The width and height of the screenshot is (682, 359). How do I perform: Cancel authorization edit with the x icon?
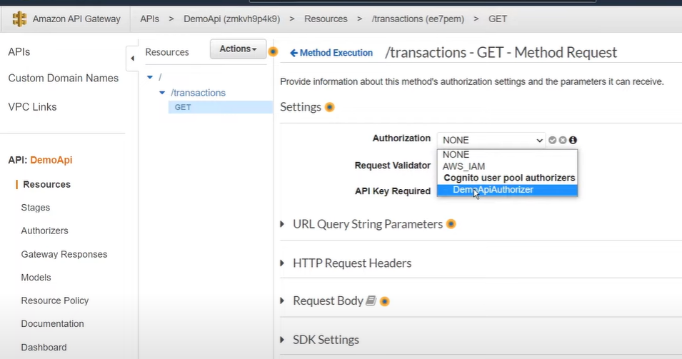point(563,140)
